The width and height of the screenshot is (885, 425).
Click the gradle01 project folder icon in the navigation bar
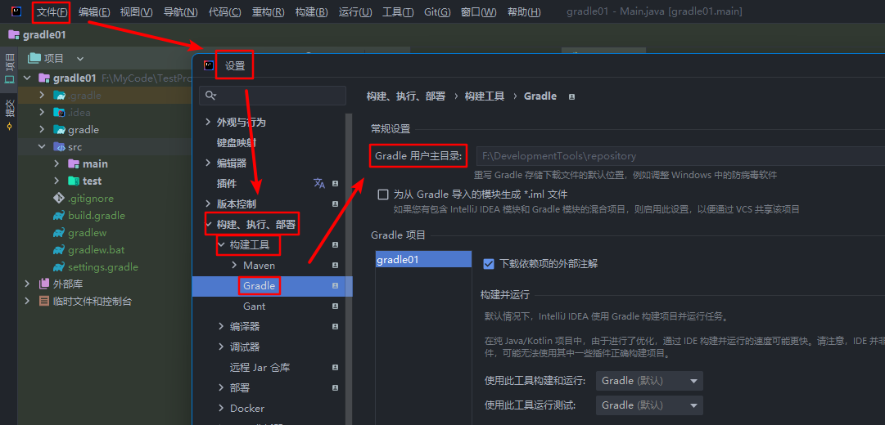coord(14,35)
